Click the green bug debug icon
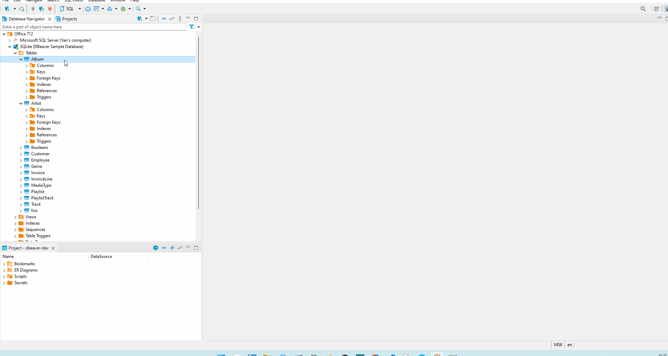The image size is (668, 356). pyautogui.click(x=123, y=9)
